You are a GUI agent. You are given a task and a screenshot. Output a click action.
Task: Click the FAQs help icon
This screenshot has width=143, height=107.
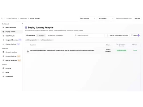pos(3,72)
